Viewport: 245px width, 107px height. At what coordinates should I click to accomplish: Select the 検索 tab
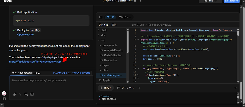pyautogui.click(x=114, y=25)
